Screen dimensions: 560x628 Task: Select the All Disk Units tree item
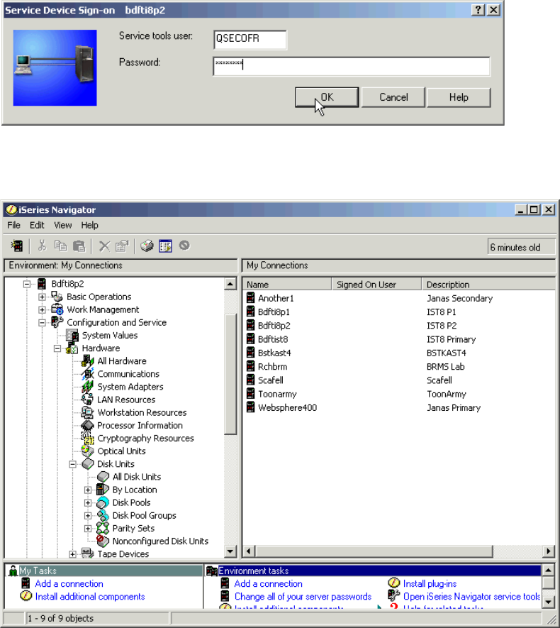click(x=137, y=477)
